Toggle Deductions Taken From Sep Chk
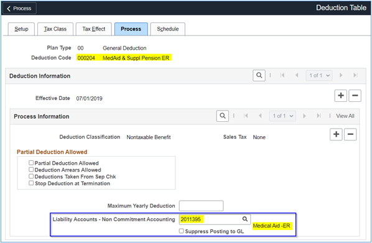Screen dimensions: 372x243 click(x=31, y=176)
